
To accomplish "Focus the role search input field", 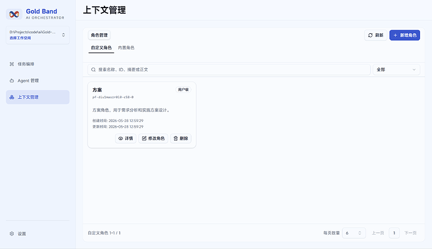I will point(229,69).
